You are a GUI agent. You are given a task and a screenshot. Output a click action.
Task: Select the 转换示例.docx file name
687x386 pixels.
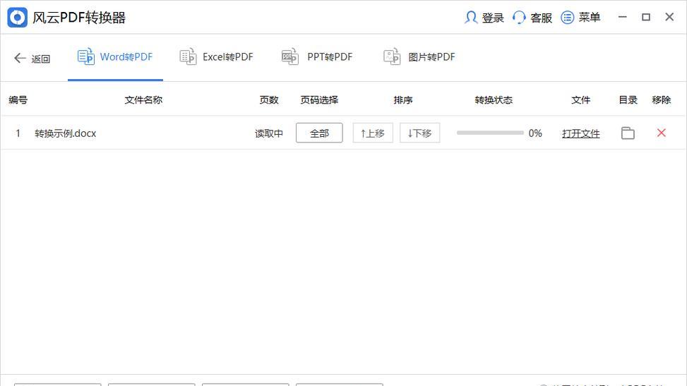65,133
